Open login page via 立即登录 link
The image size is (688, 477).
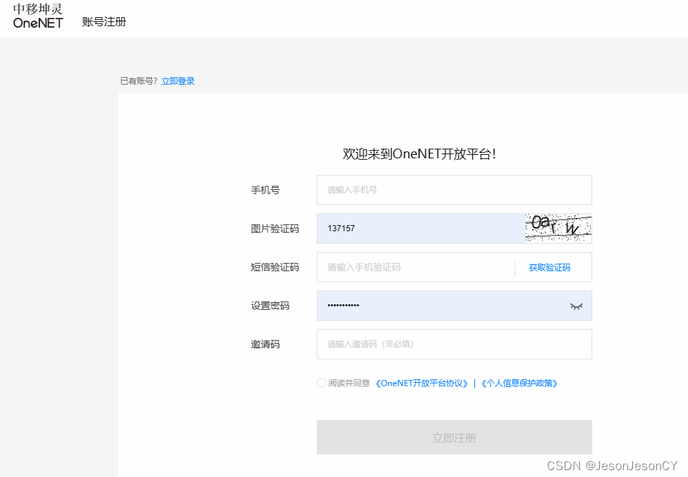[178, 81]
